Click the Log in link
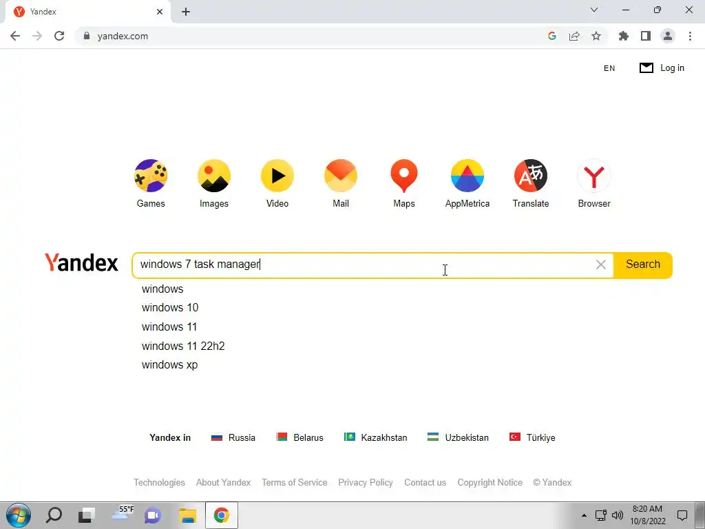This screenshot has width=705, height=529. tap(672, 68)
